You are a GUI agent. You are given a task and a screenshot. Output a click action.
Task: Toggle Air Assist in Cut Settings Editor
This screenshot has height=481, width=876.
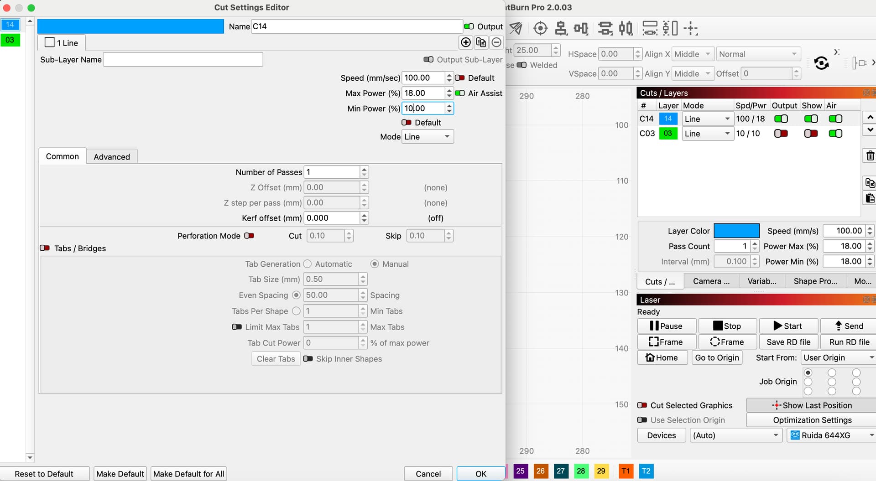point(460,93)
